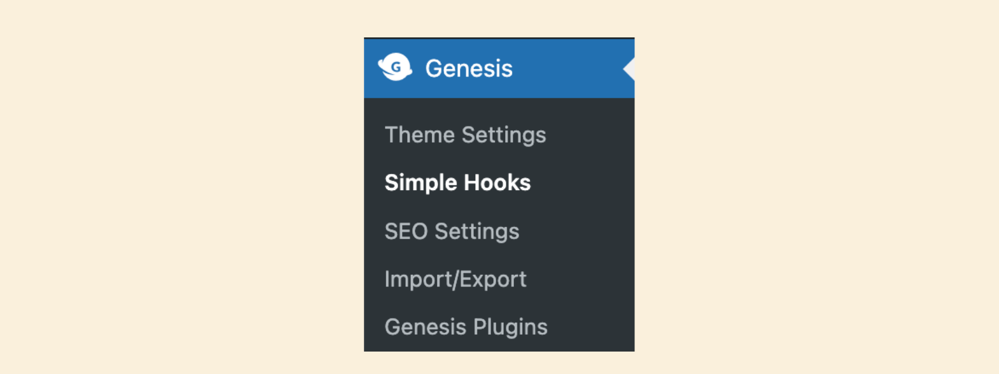Click Import/Export in Genesis submenu
The height and width of the screenshot is (374, 999).
[455, 279]
